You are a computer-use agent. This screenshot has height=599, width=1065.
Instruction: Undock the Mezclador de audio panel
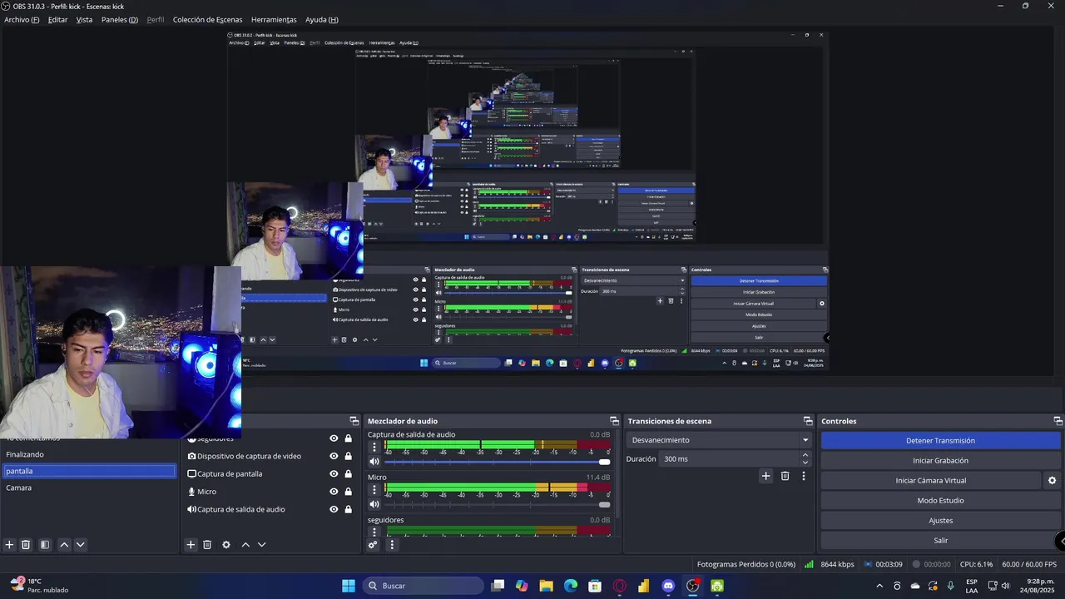615,421
